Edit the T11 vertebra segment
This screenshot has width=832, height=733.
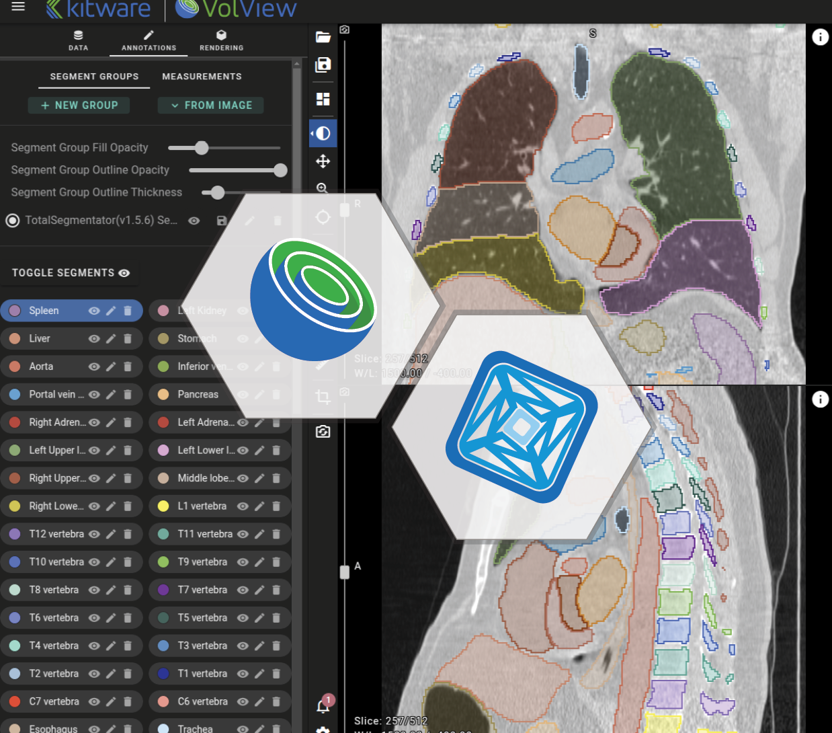pos(259,534)
